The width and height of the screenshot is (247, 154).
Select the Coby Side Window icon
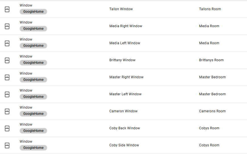tap(7, 145)
